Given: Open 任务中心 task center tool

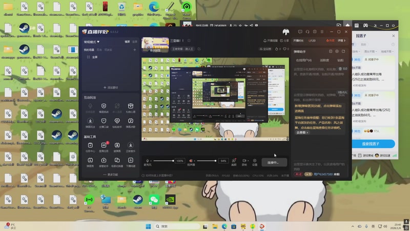Looking at the screenshot, I should click(x=90, y=147).
